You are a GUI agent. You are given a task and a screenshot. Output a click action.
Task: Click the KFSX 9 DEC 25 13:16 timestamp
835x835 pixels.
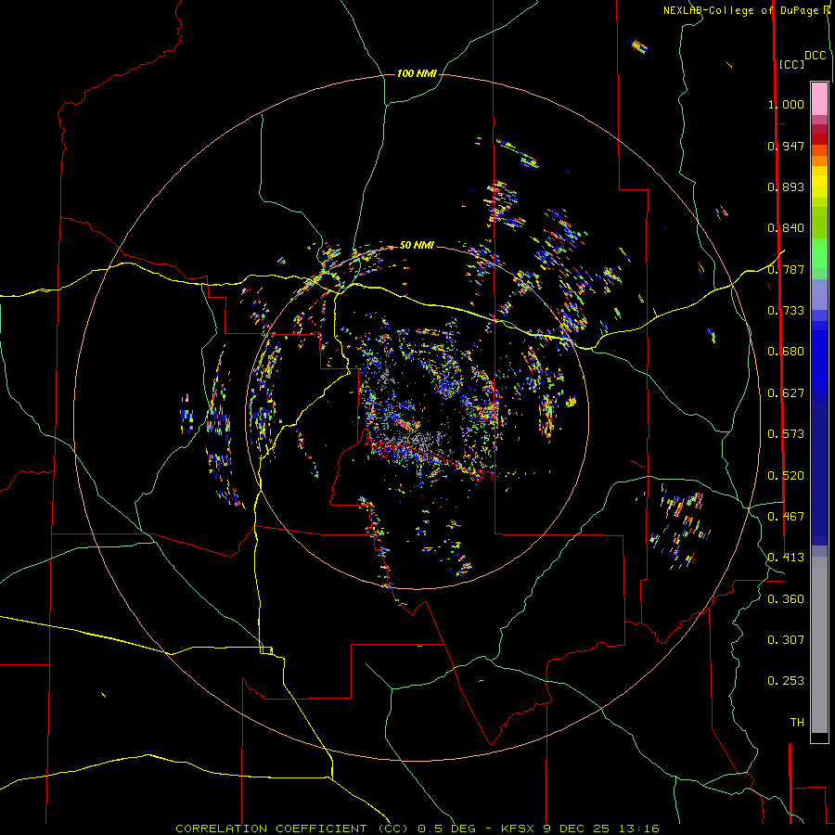click(580, 829)
